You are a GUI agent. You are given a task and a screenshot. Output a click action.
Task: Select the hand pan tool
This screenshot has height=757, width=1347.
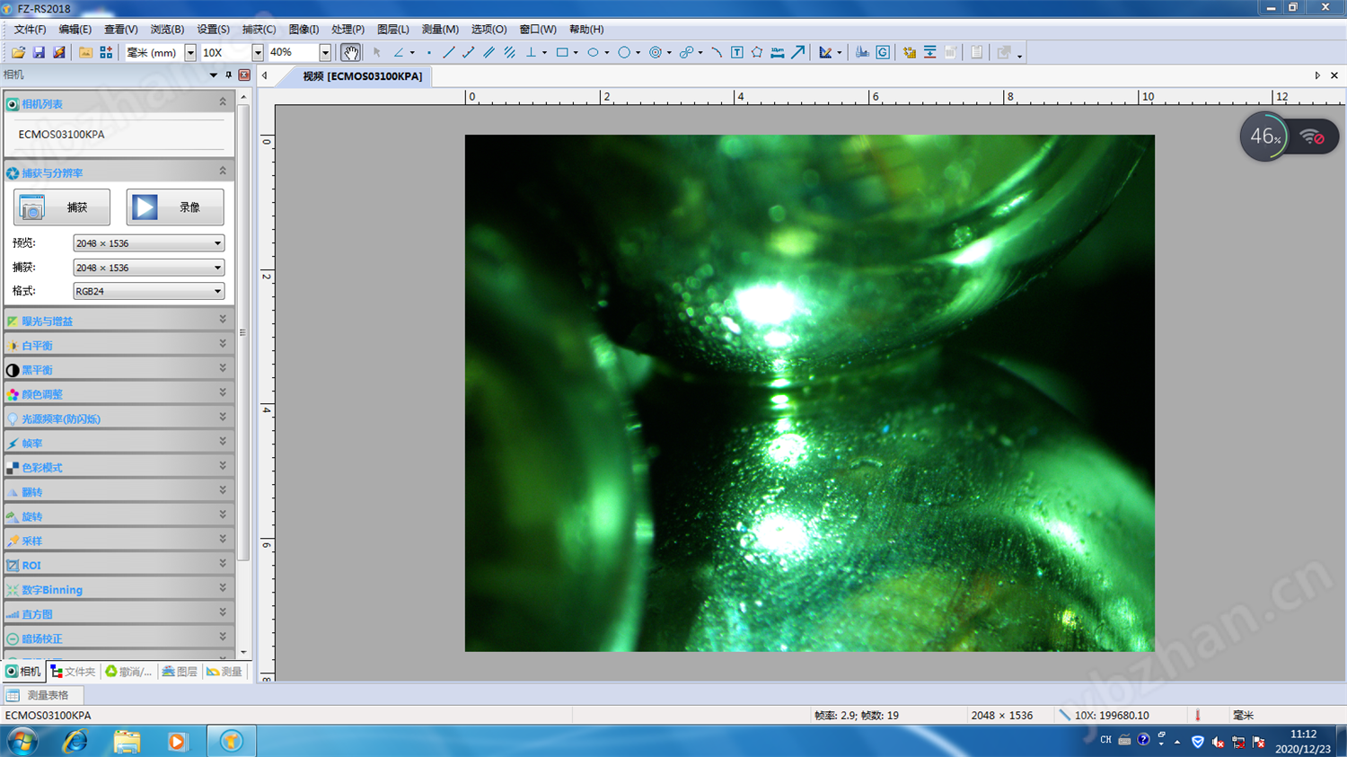click(350, 53)
